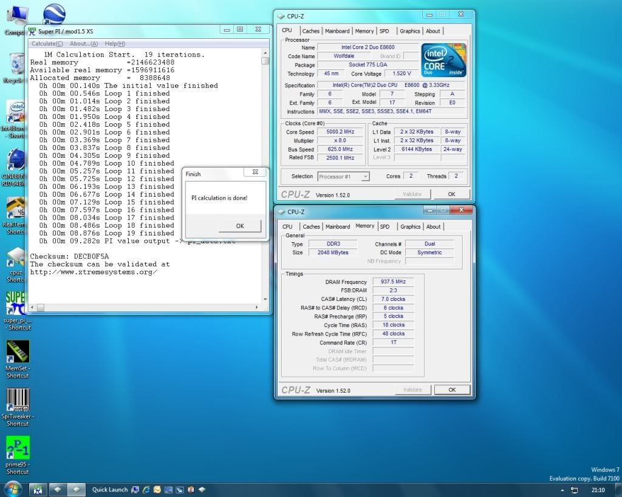622x497 pixels.
Task: Open the Google Earth desktop shortcut
Action: (x=54, y=15)
